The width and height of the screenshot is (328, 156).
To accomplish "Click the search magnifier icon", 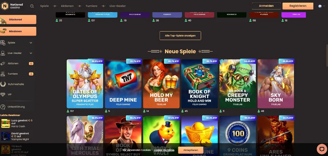I will click(x=32, y=6).
